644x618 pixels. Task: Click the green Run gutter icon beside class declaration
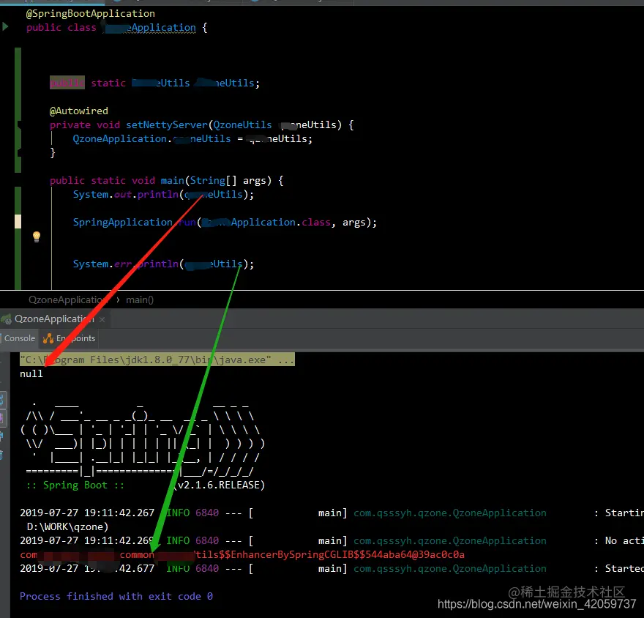(5, 27)
